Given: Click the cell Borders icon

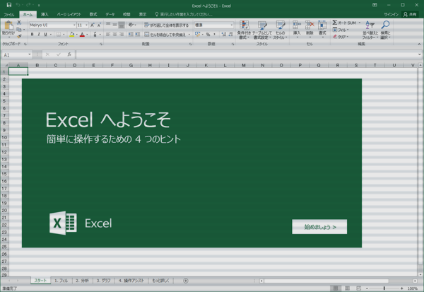Looking at the screenshot, I should coord(59,35).
